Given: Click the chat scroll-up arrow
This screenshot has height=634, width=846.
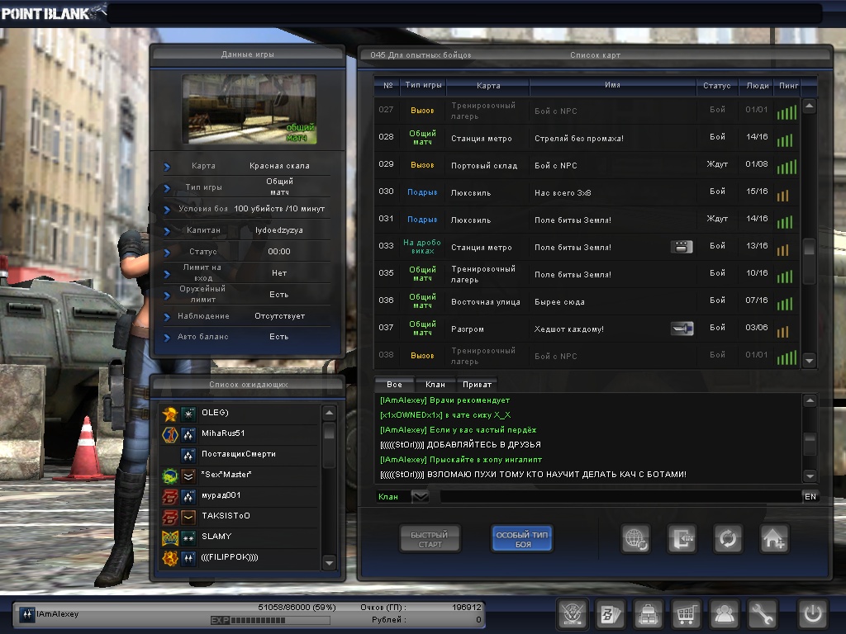Looking at the screenshot, I should [x=810, y=400].
